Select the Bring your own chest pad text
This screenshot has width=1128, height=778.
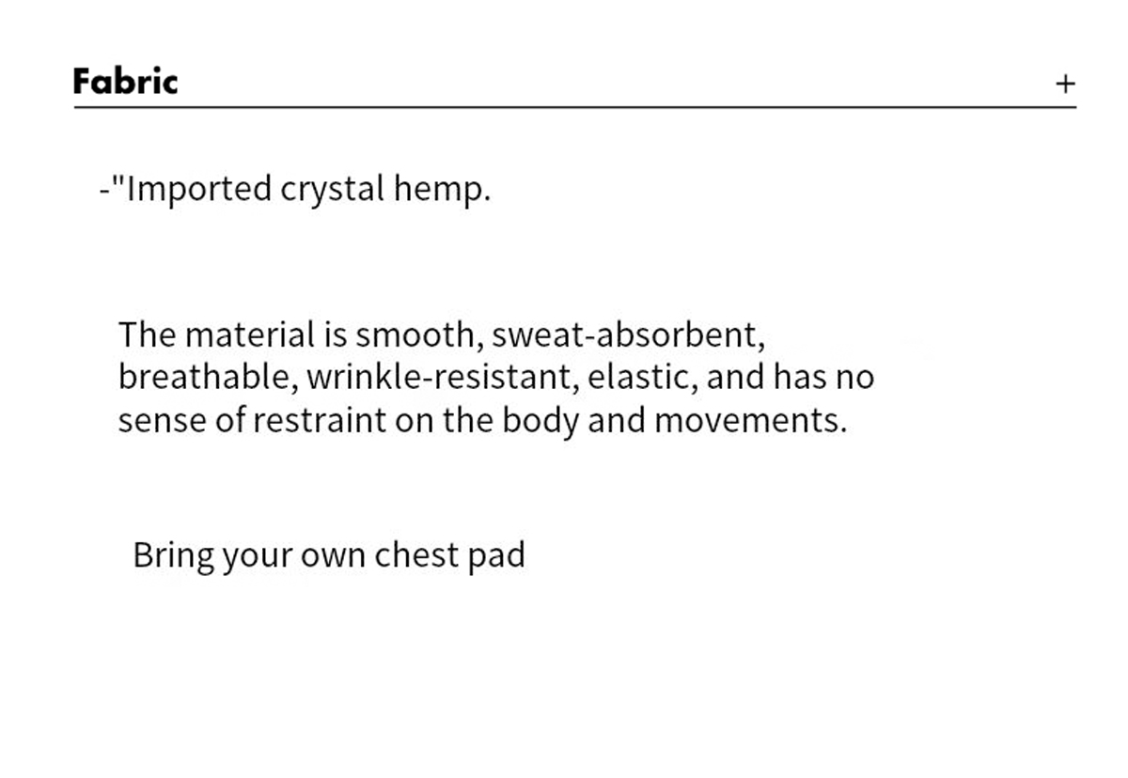click(329, 555)
